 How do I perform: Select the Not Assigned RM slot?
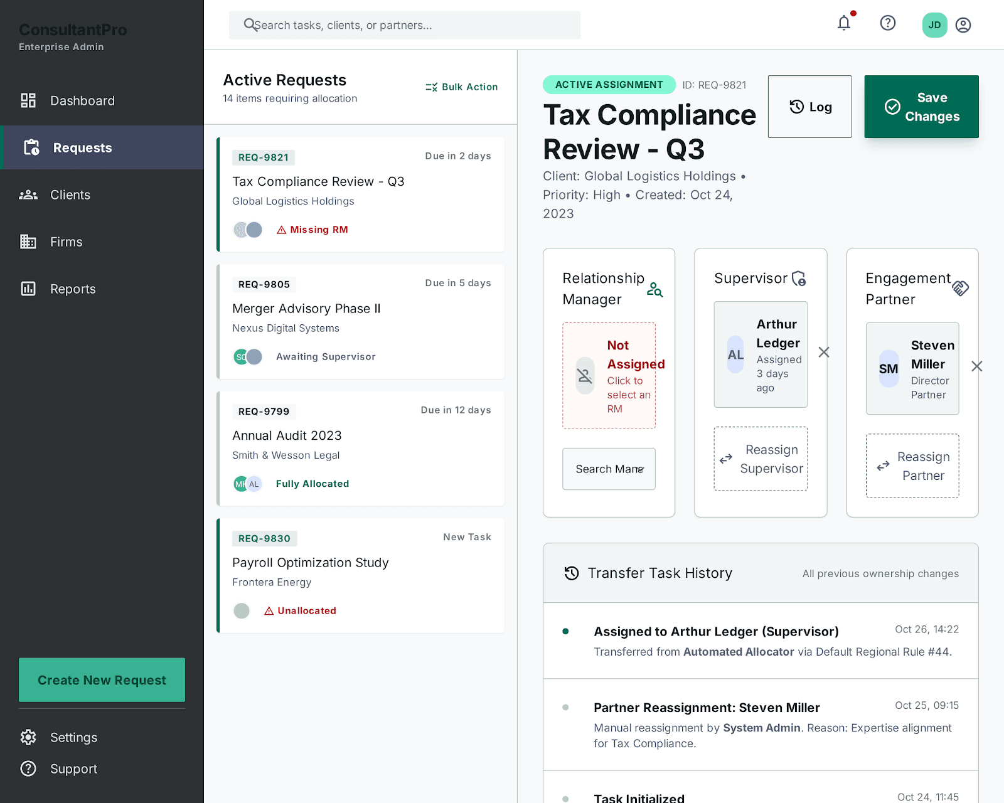(609, 376)
